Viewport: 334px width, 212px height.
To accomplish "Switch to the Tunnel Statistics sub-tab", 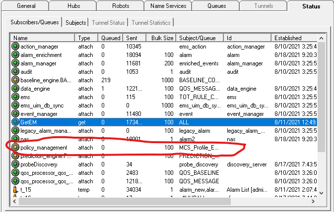I will pyautogui.click(x=150, y=22).
